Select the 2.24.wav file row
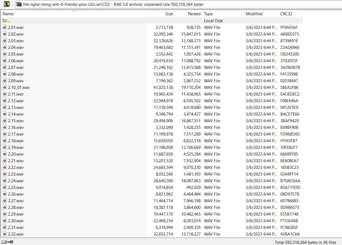 point(16,181)
